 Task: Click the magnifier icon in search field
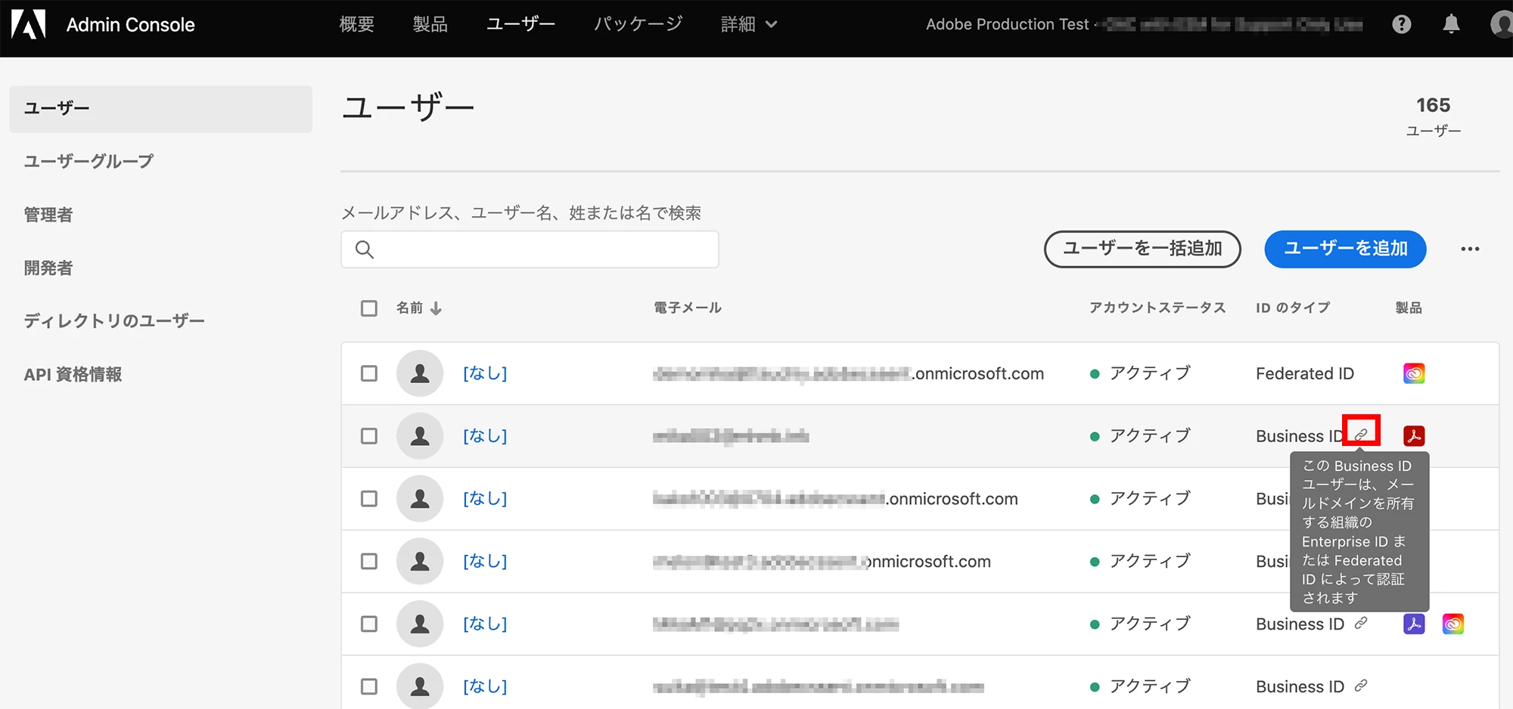(x=365, y=249)
